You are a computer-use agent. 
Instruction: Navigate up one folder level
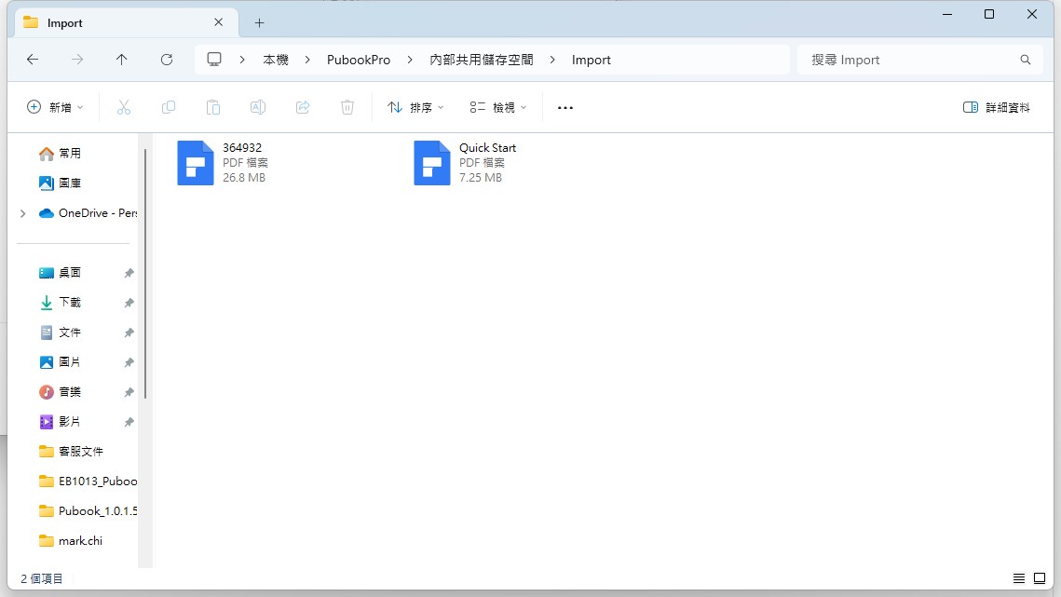click(x=122, y=59)
